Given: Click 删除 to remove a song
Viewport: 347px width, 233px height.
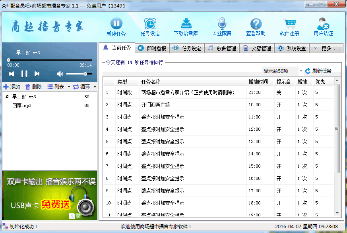Looking at the screenshot, I should 33,87.
